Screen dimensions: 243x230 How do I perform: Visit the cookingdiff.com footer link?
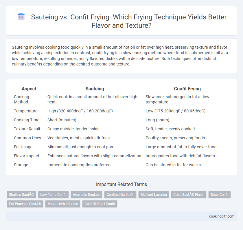click(x=222, y=216)
